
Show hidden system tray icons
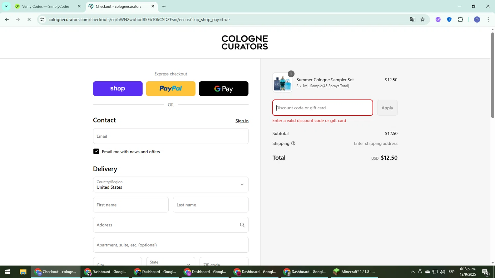412,272
